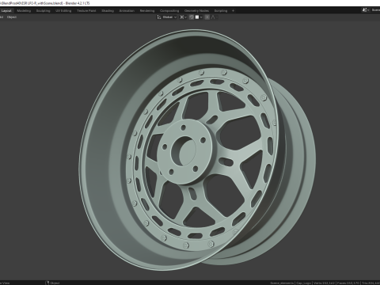This screenshot has width=380, height=285.
Task: Open the Global transform orientation dropdown
Action: pos(167,17)
